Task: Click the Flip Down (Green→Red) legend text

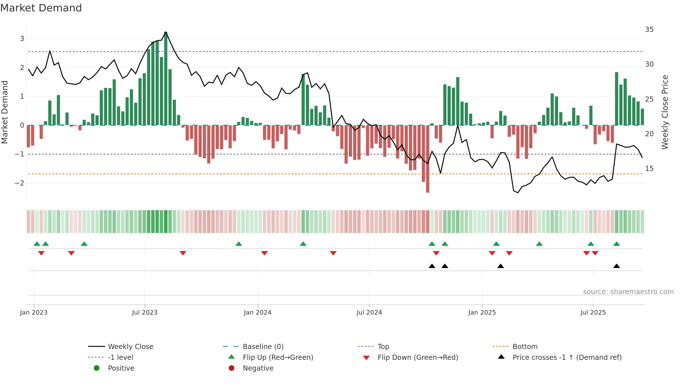Action: [x=418, y=357]
